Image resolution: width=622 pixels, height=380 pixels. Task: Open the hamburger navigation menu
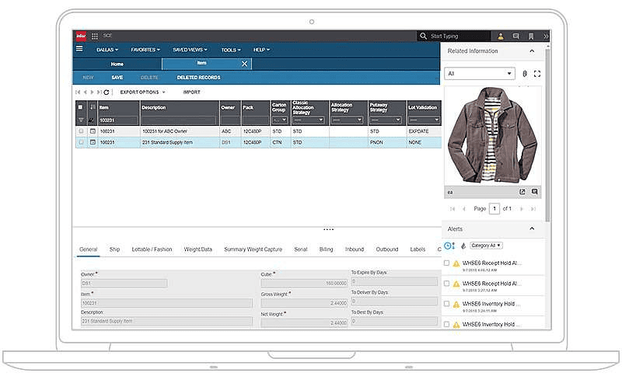pos(79,48)
